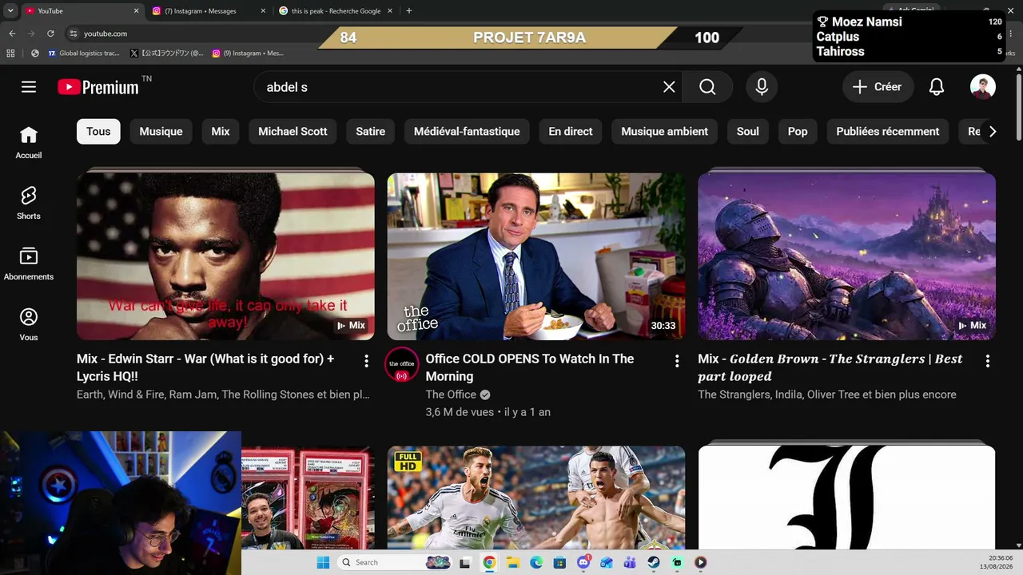Filter by the Mix chip

click(221, 132)
